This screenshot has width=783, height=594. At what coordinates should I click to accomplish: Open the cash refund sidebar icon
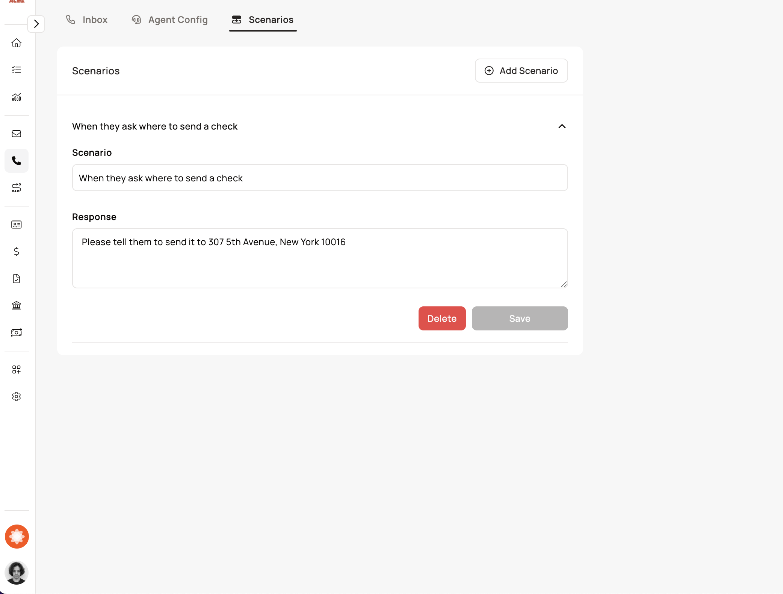17,333
